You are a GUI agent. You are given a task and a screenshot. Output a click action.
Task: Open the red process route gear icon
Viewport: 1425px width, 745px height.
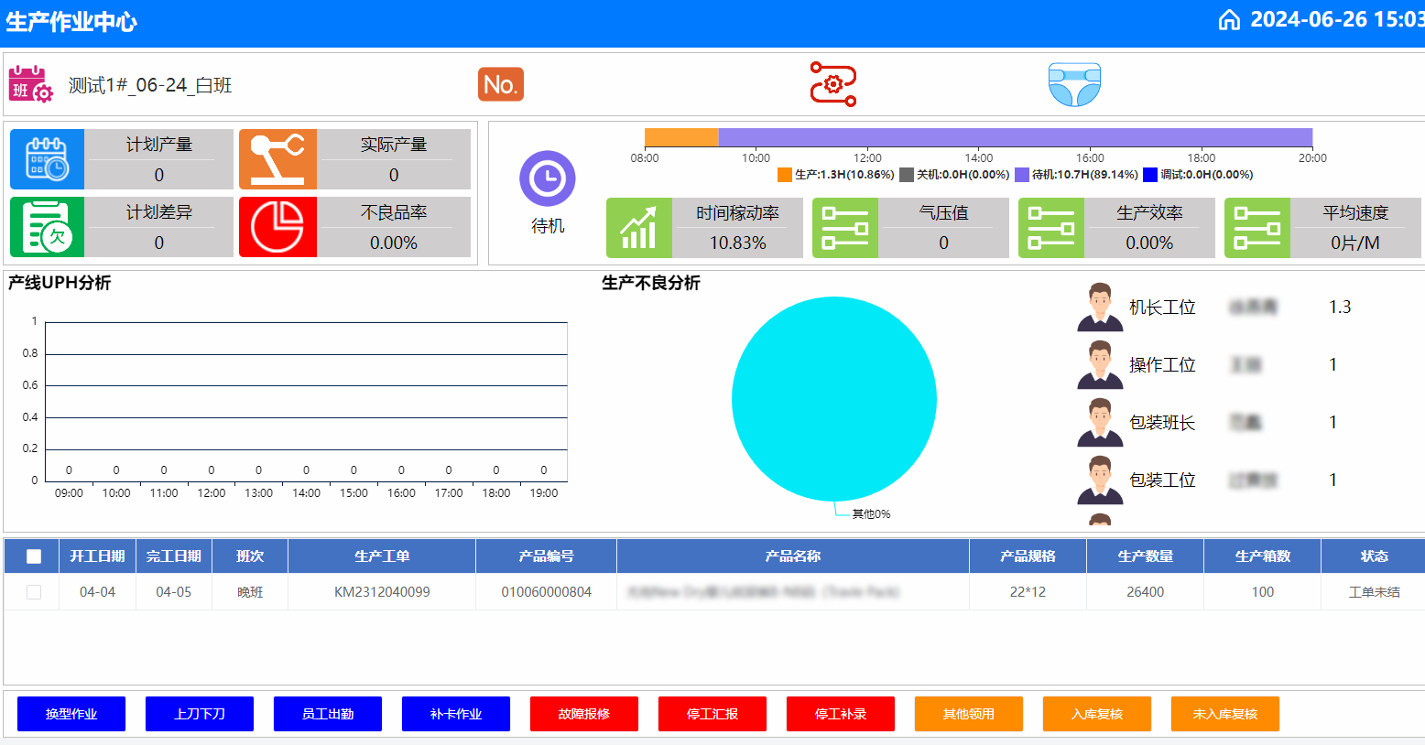pos(832,84)
